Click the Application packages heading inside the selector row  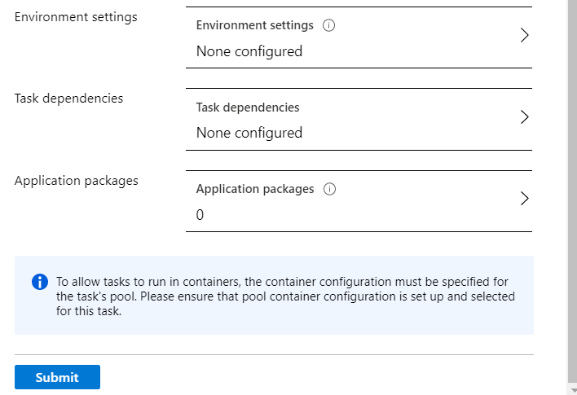coord(255,189)
